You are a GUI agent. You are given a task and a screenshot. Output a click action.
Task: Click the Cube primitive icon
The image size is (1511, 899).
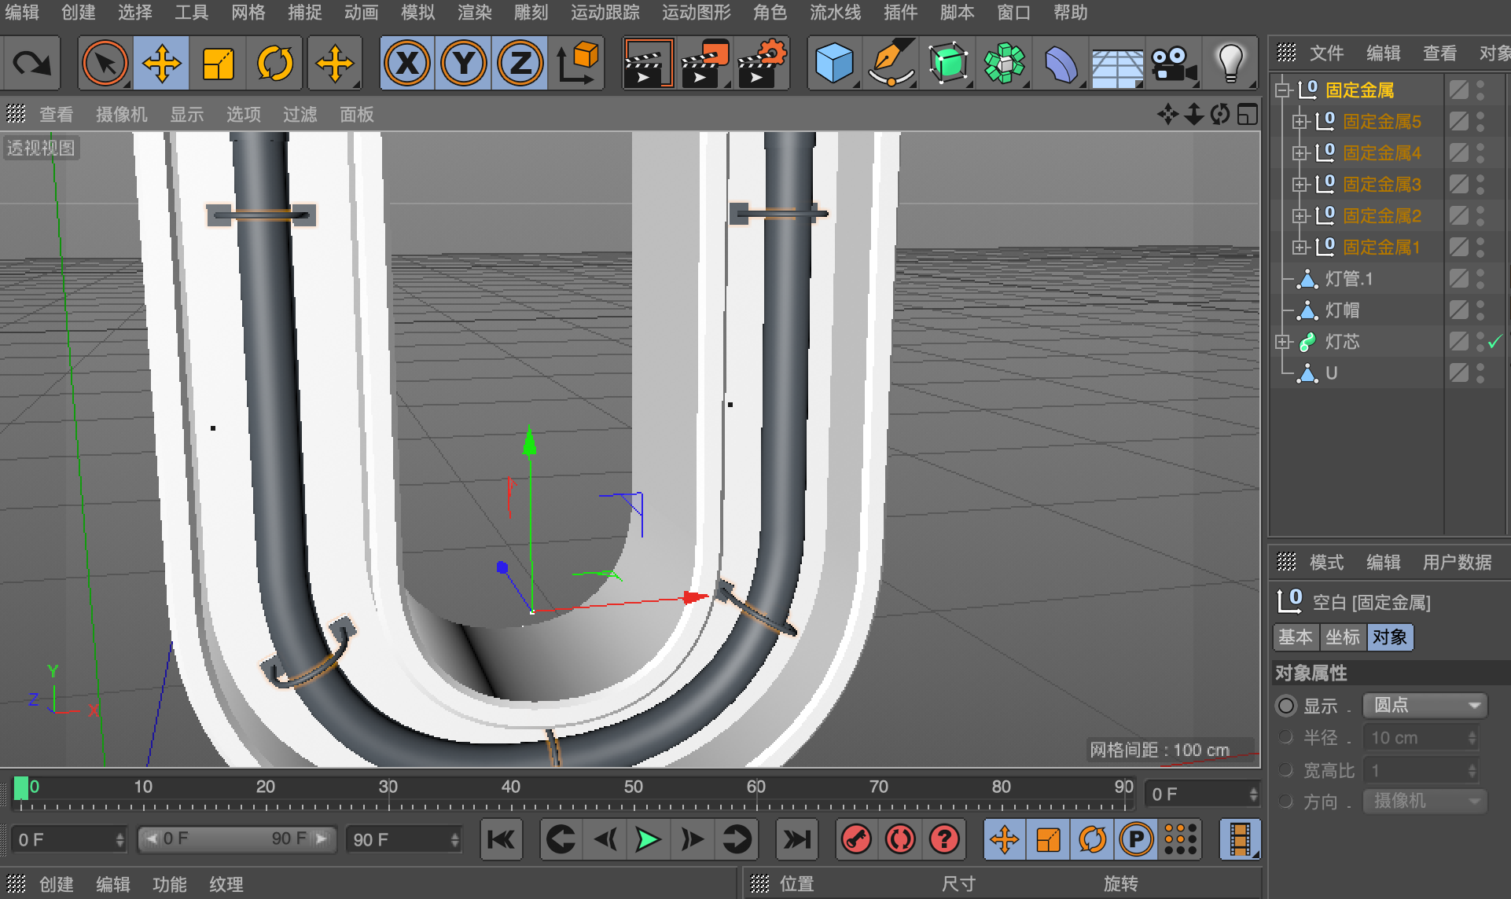tap(834, 63)
